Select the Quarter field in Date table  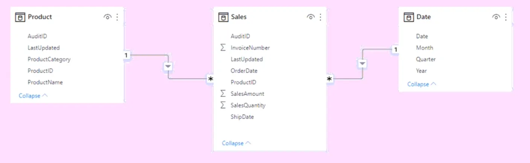pos(426,59)
